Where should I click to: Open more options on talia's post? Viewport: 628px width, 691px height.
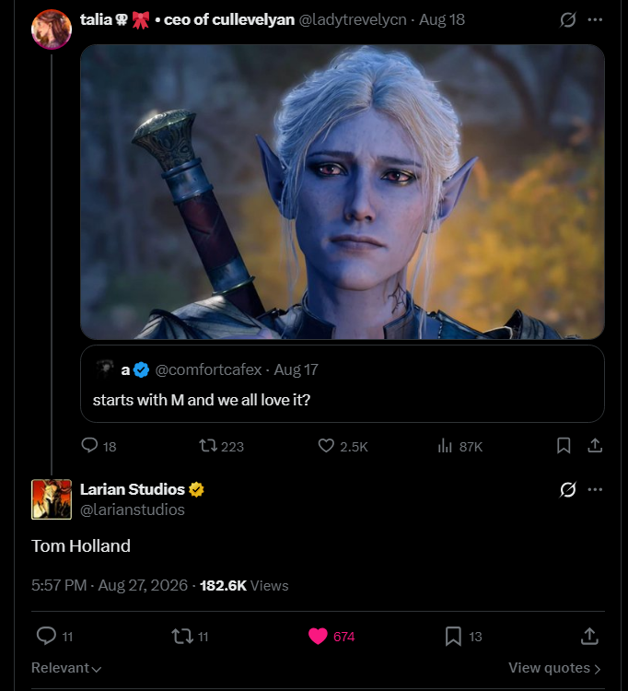(x=595, y=19)
